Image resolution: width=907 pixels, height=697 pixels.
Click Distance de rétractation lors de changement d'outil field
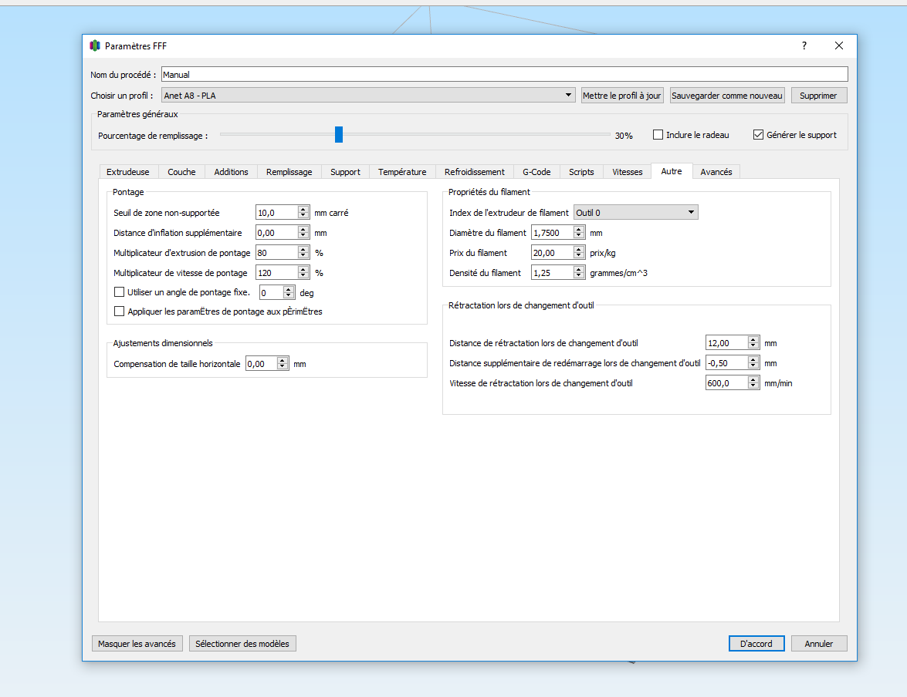click(x=726, y=343)
